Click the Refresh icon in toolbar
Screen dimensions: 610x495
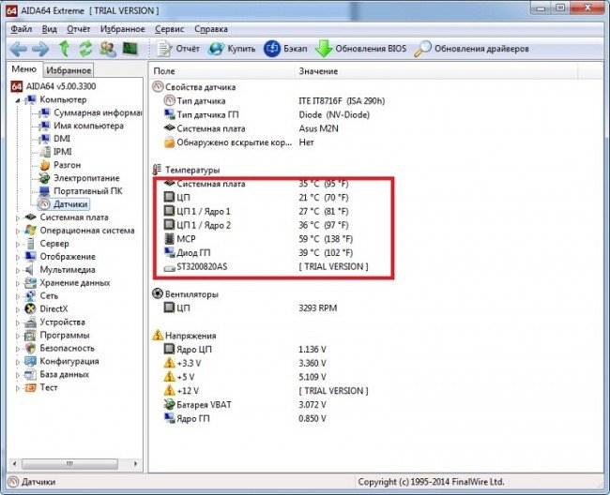pyautogui.click(x=85, y=48)
